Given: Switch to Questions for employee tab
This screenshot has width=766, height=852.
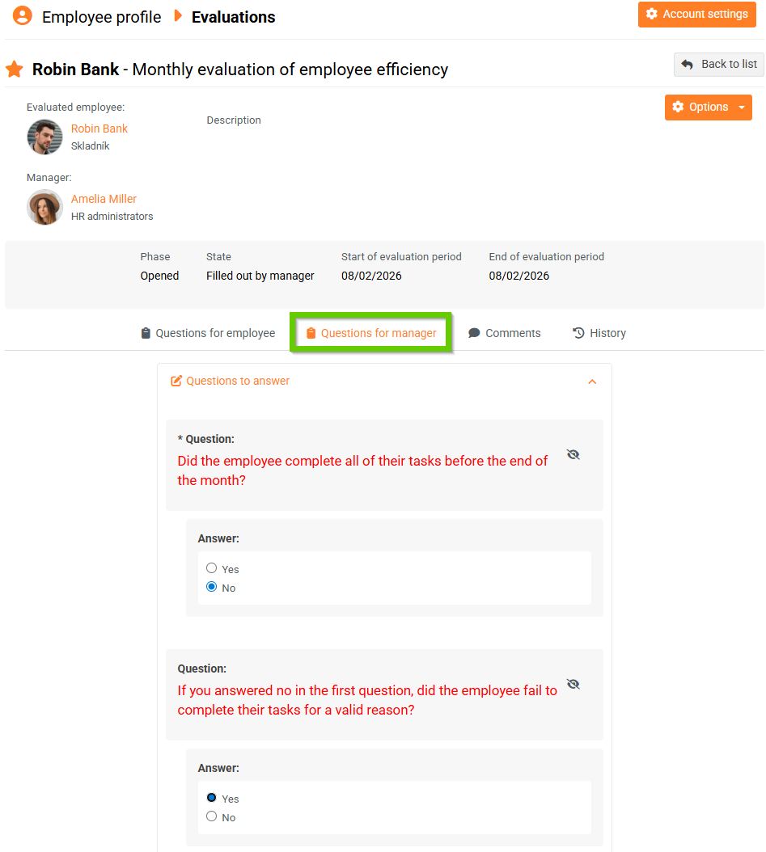Looking at the screenshot, I should (208, 333).
